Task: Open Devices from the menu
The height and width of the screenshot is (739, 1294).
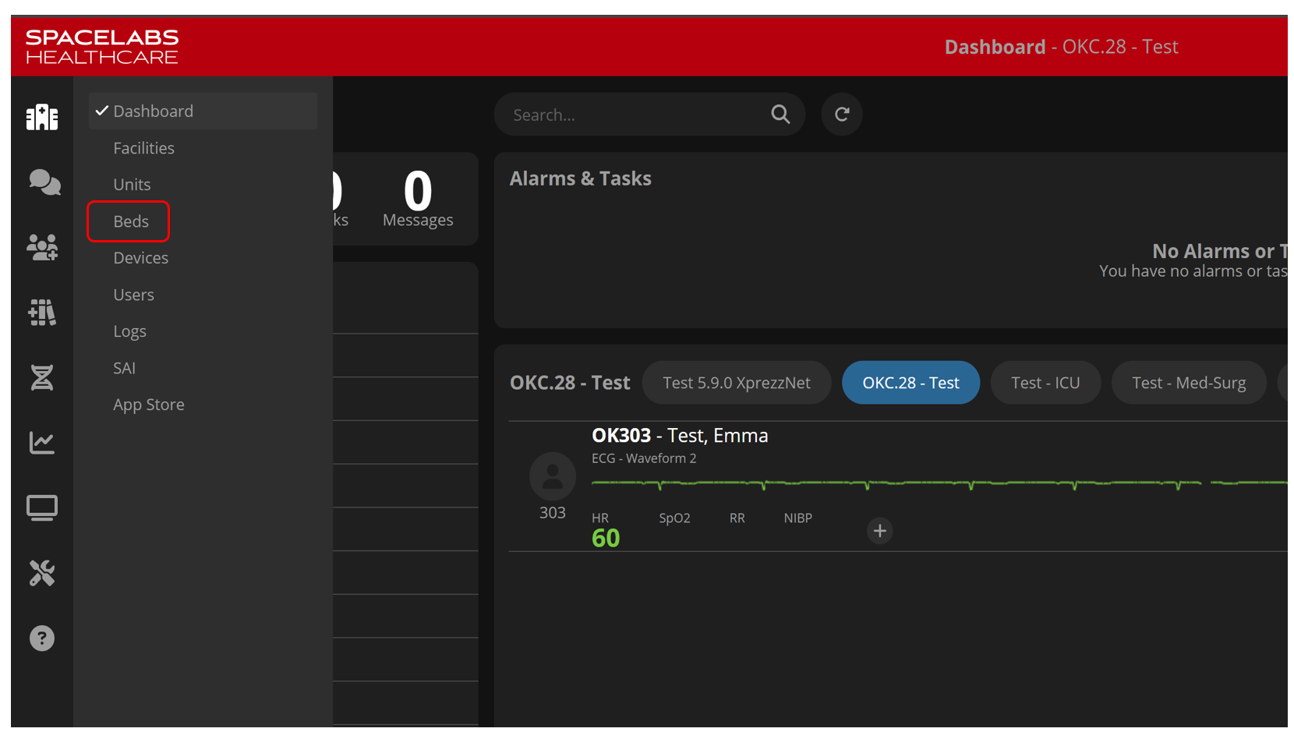Action: 141,258
